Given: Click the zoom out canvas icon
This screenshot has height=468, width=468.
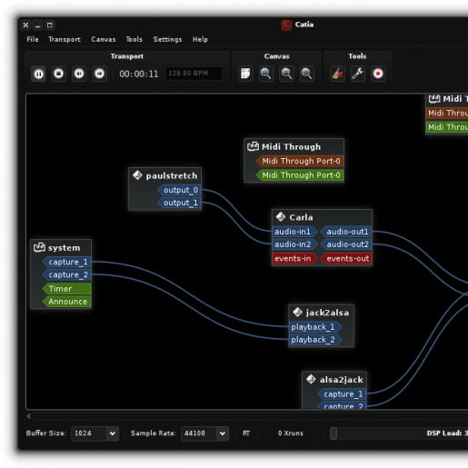Looking at the screenshot, I should [x=286, y=74].
